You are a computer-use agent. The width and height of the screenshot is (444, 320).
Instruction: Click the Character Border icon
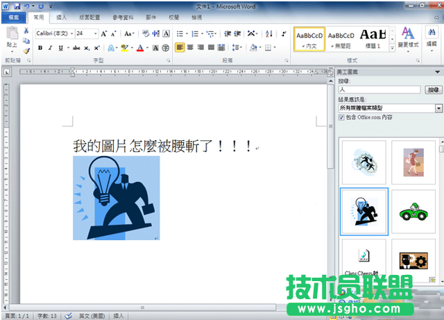pos(166,34)
